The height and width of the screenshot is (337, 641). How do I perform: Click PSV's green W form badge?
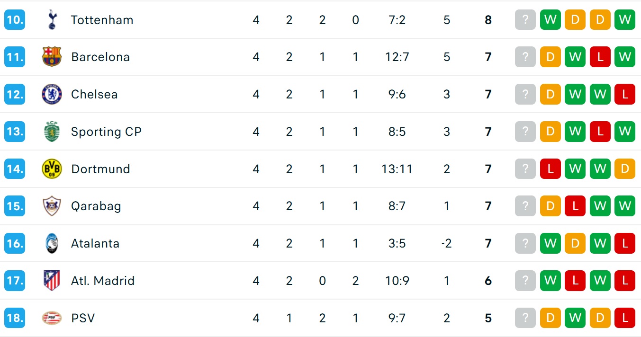click(x=575, y=318)
